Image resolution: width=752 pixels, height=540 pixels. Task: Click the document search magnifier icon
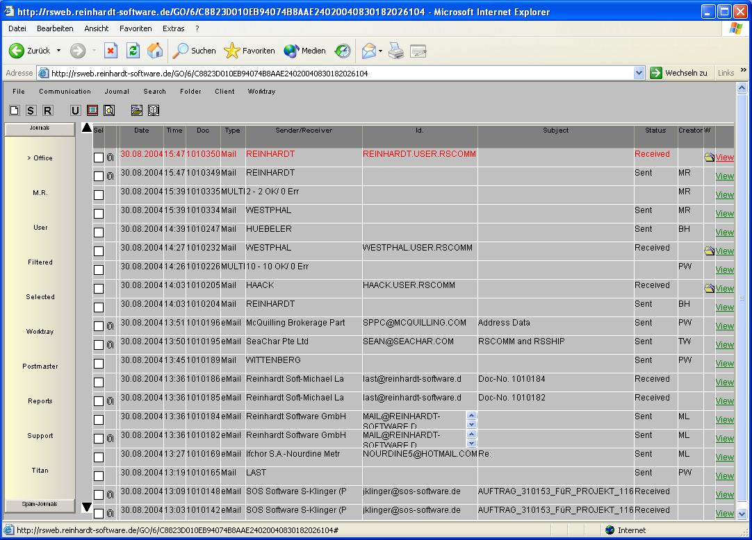(x=109, y=110)
